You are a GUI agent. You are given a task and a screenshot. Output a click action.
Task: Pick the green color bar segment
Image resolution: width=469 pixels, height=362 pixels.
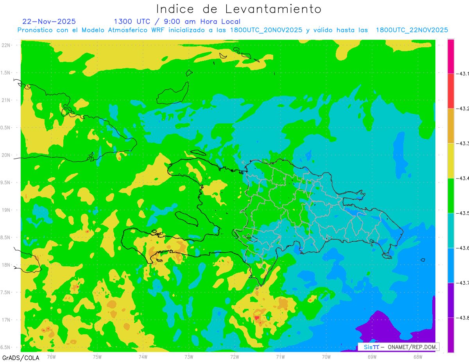451,195
